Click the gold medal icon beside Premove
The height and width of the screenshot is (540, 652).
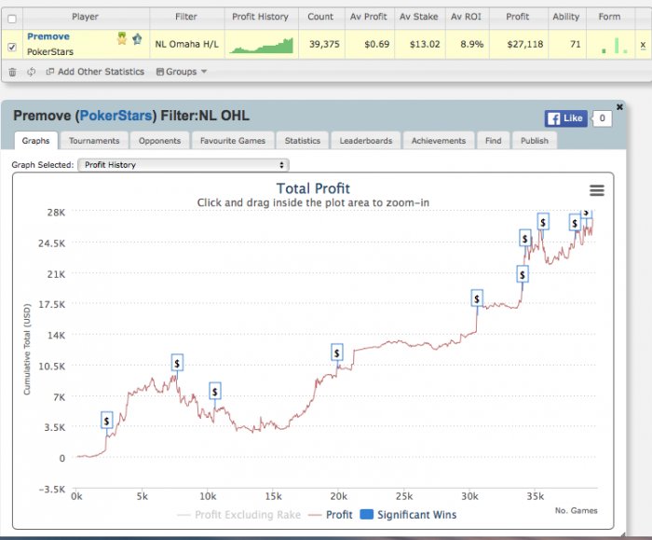(x=122, y=38)
